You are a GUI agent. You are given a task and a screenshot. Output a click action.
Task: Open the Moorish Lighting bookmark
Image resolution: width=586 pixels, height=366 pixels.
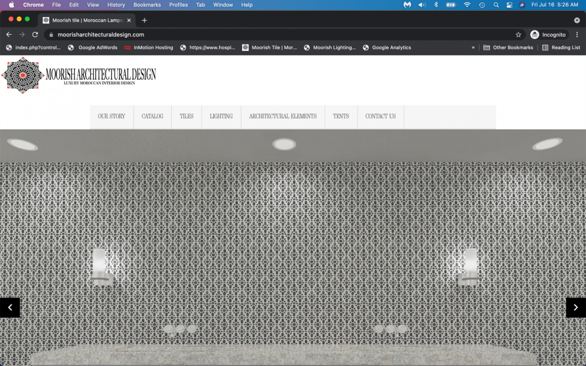330,47
